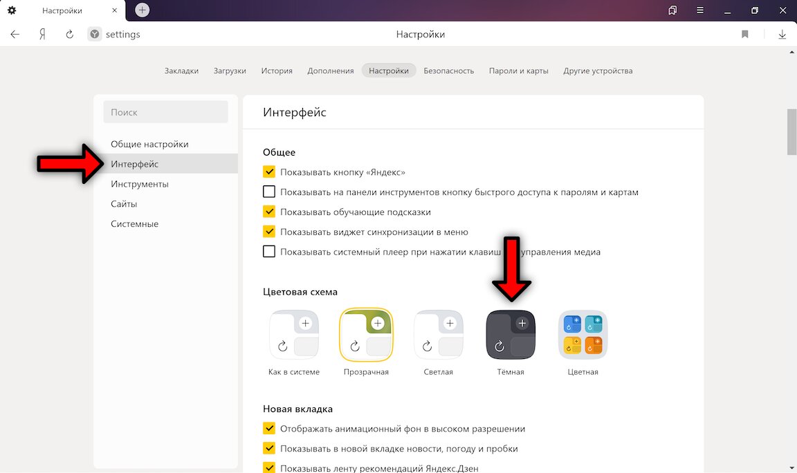Choose the Тёмная color scheme

(x=511, y=335)
